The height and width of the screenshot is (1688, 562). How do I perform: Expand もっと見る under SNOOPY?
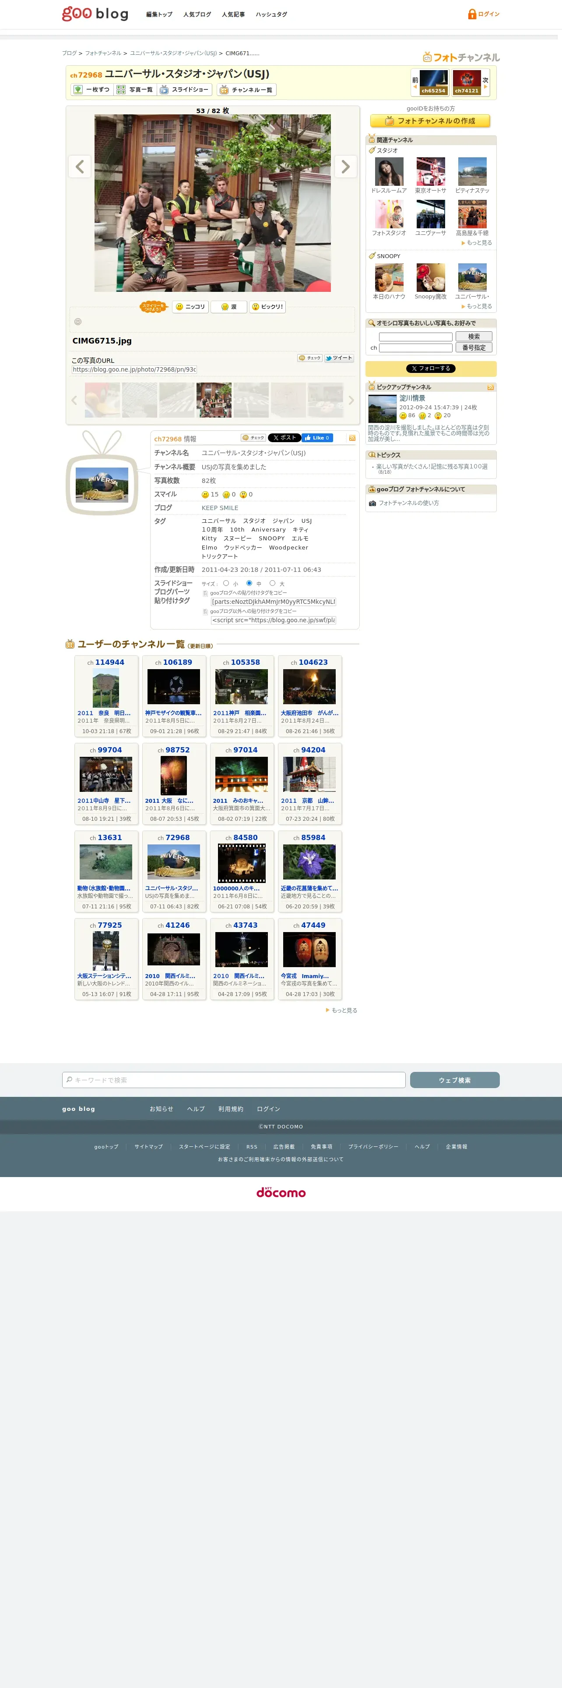click(x=478, y=306)
